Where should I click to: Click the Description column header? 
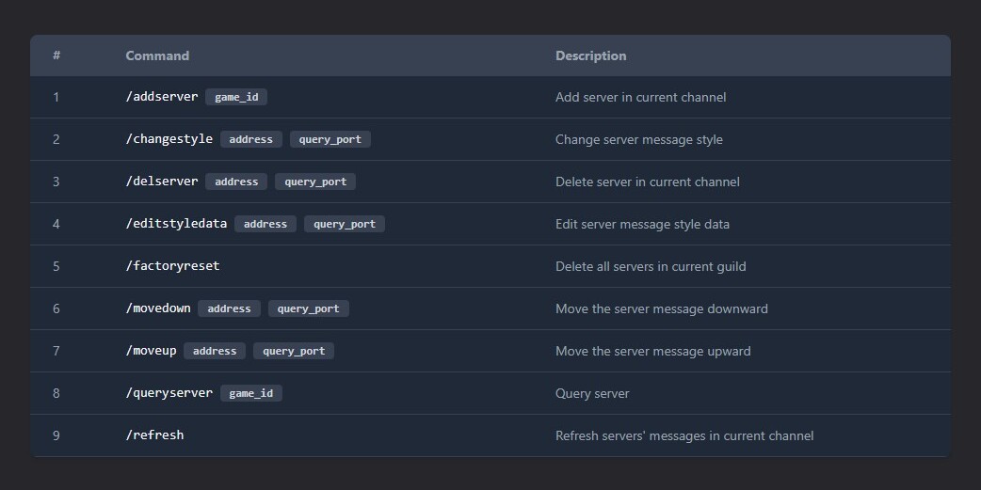point(590,55)
